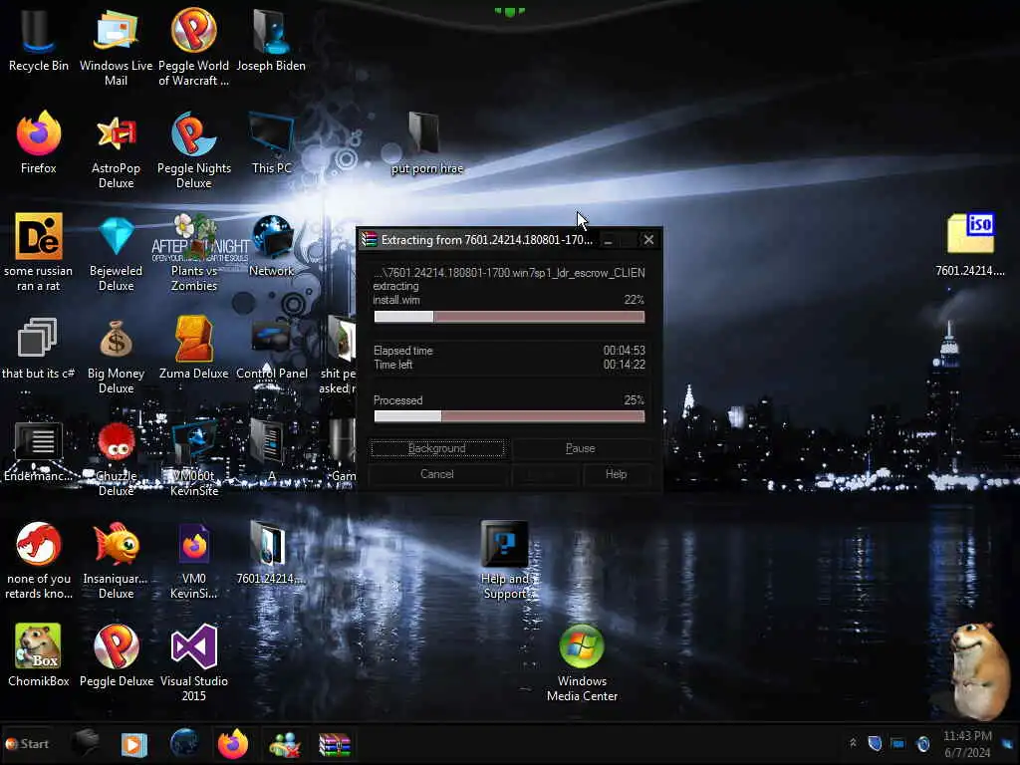Viewport: 1020px width, 765px height.
Task: Open the globe browser taskbar icon
Action: [x=184, y=744]
